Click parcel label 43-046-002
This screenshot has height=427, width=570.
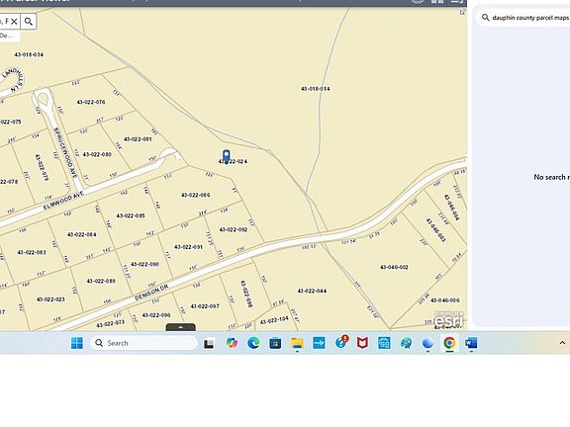pyautogui.click(x=394, y=267)
